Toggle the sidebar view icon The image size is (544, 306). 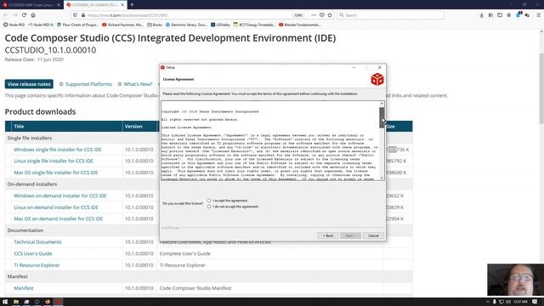[500, 15]
